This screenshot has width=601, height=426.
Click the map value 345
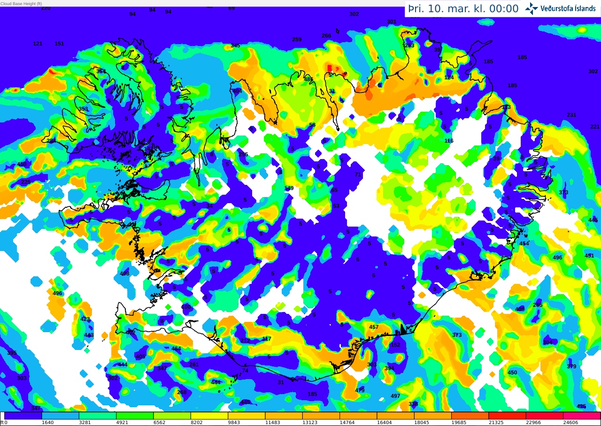coord(235,46)
